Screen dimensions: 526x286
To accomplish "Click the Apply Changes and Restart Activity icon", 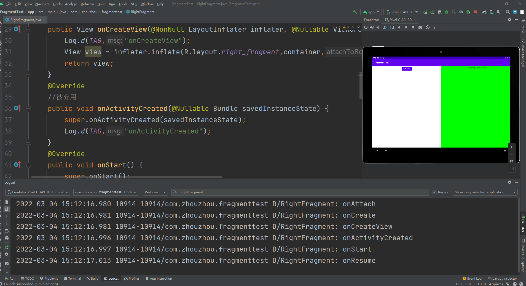I will pyautogui.click(x=425, y=12).
